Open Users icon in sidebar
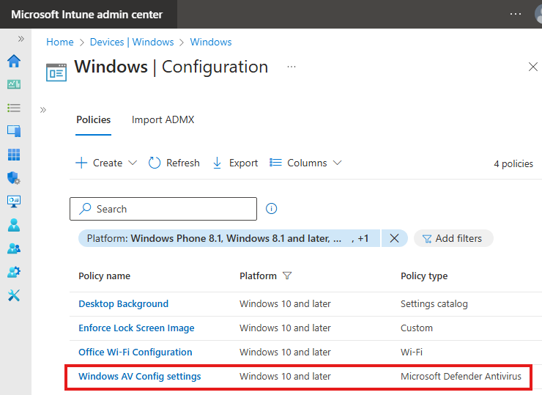 14,225
